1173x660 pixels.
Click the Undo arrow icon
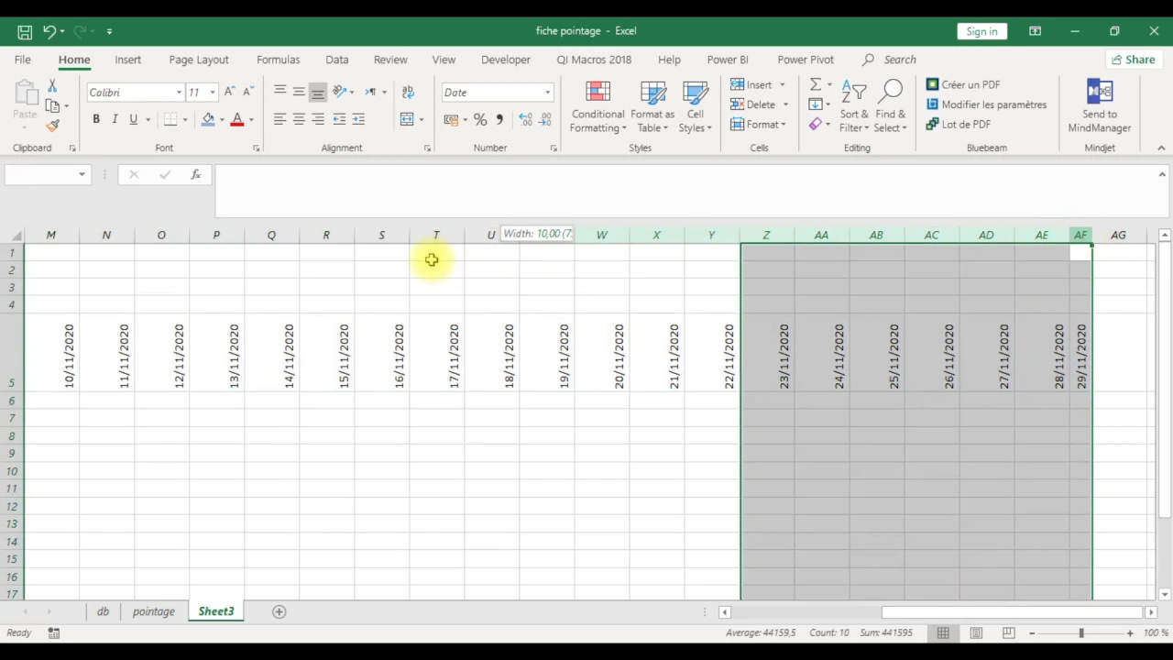49,31
